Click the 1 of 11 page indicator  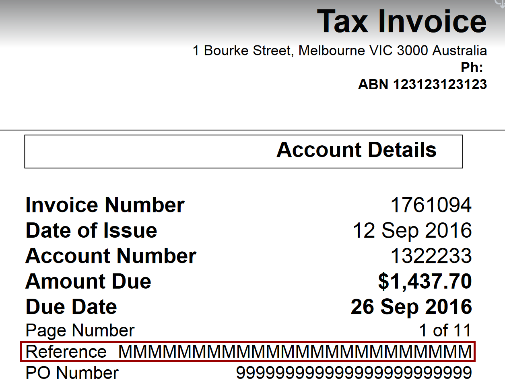click(445, 330)
